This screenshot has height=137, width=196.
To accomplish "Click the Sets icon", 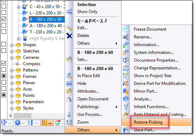I will (x=69, y=60).
